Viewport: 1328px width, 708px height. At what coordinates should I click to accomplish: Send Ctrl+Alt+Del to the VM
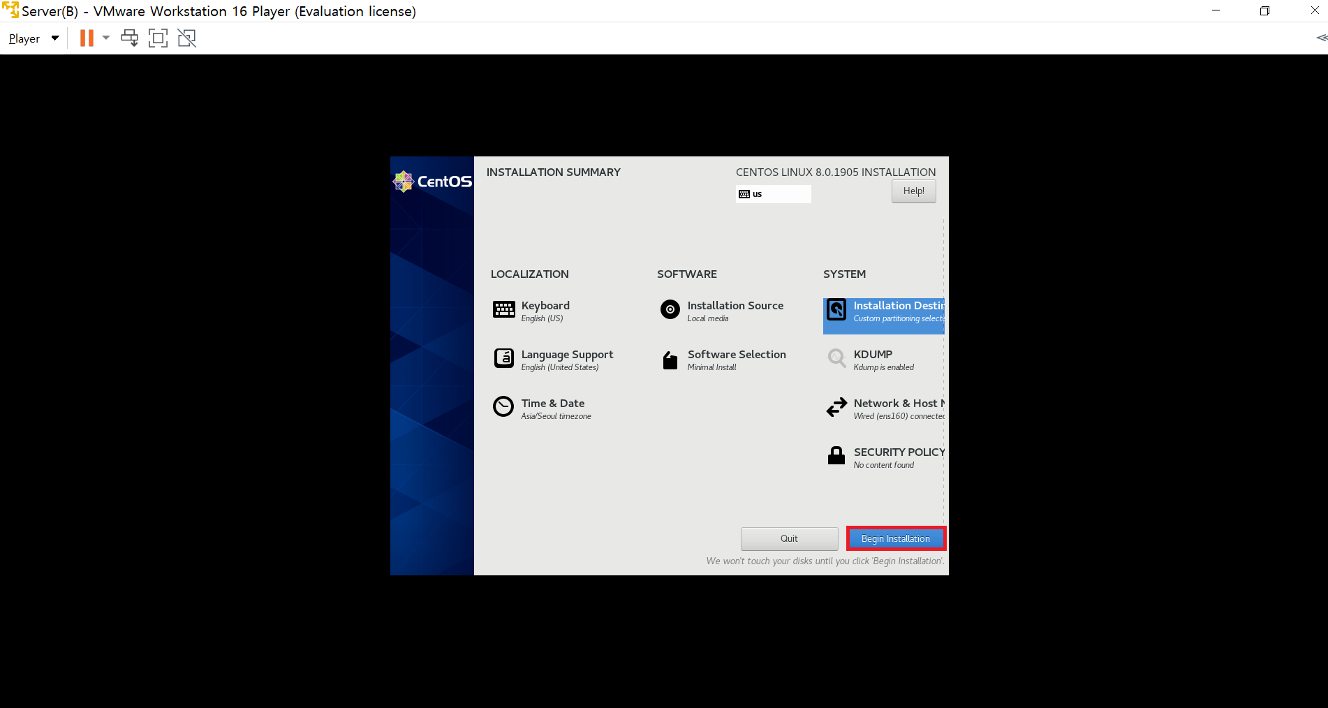[x=129, y=38]
